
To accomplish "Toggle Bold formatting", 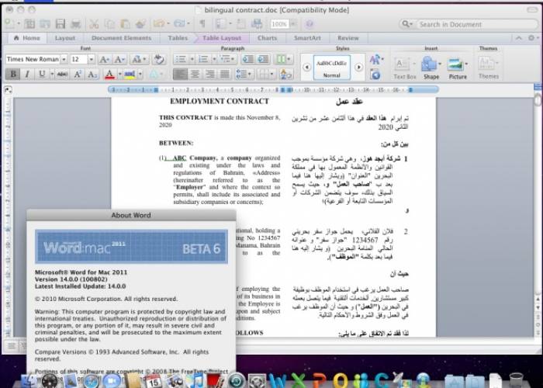I will pos(13,74).
